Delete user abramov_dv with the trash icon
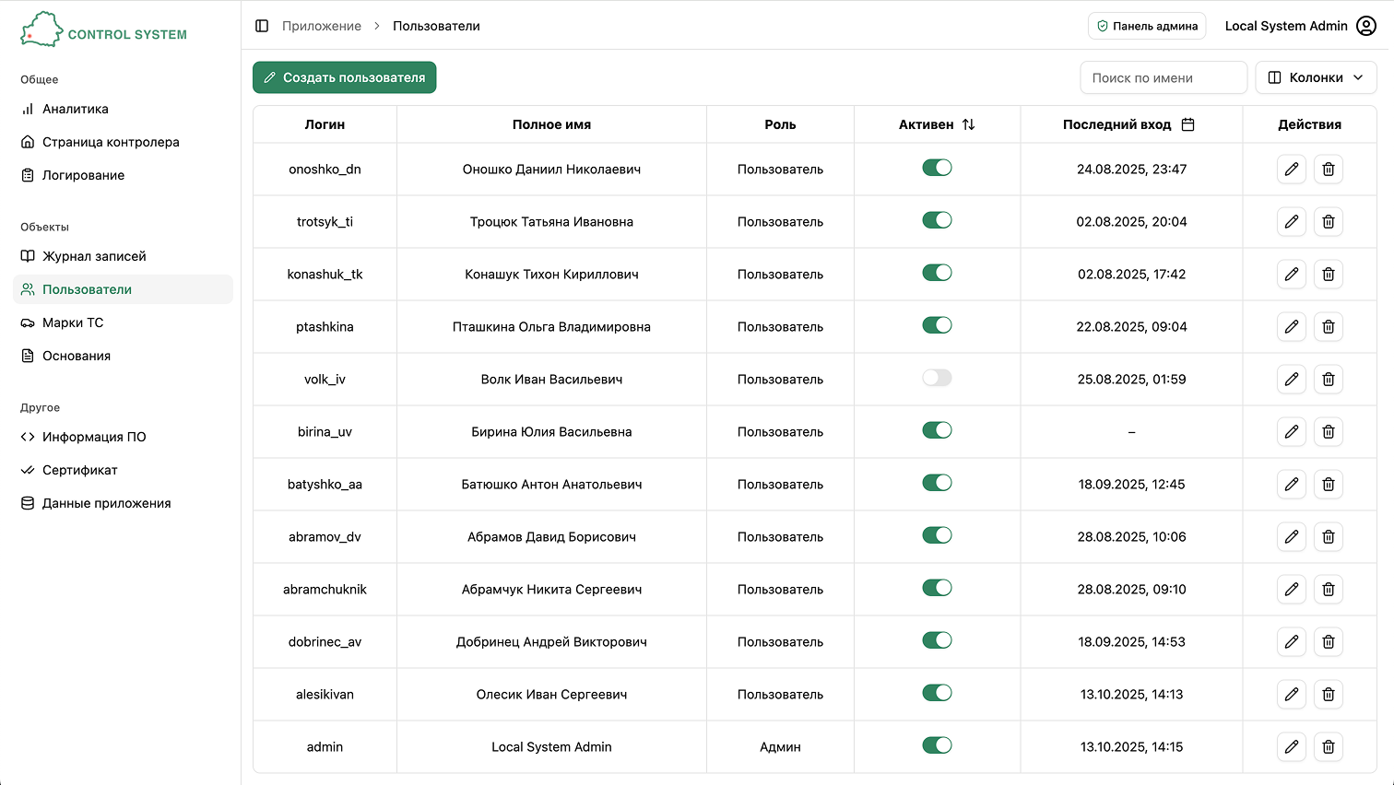 tap(1329, 537)
